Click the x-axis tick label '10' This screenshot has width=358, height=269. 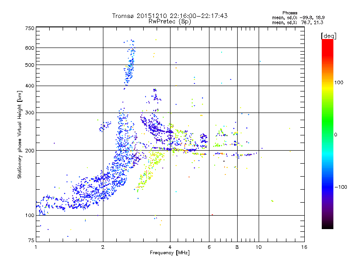(x=259, y=247)
